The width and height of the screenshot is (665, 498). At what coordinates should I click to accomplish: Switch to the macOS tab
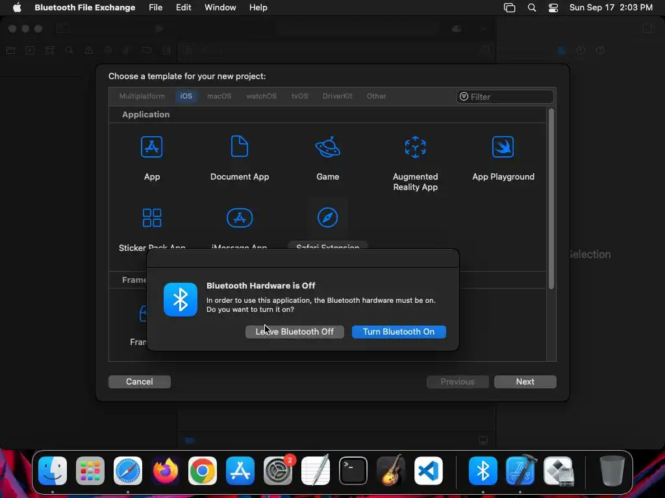click(220, 96)
